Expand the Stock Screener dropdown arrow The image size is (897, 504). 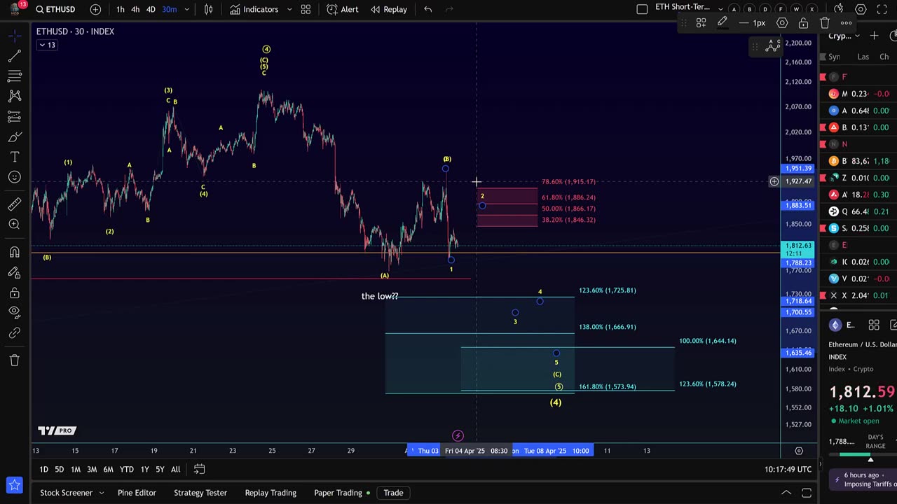pyautogui.click(x=101, y=493)
